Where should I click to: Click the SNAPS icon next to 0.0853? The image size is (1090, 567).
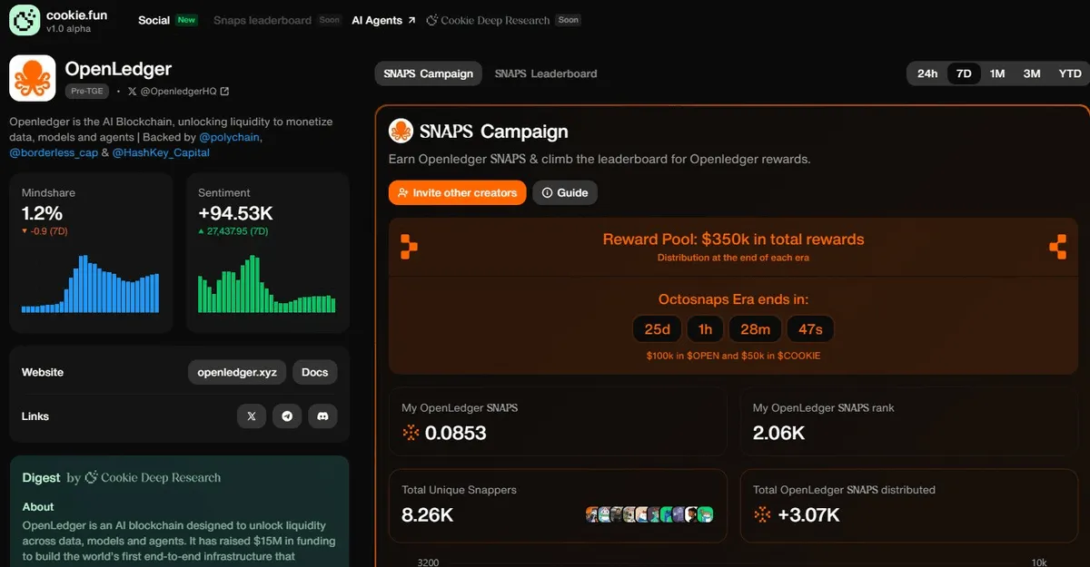pos(411,433)
